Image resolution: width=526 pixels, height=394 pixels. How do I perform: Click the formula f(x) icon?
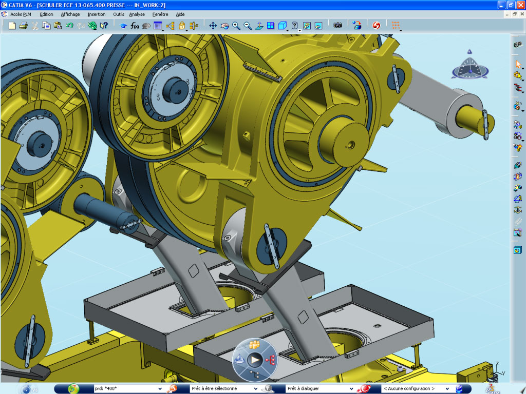point(135,26)
